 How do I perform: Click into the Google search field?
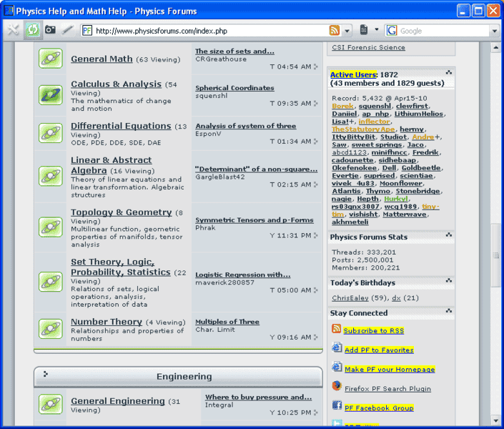(443, 31)
